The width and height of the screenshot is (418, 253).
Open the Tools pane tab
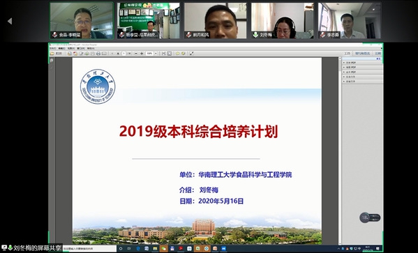click(347, 54)
